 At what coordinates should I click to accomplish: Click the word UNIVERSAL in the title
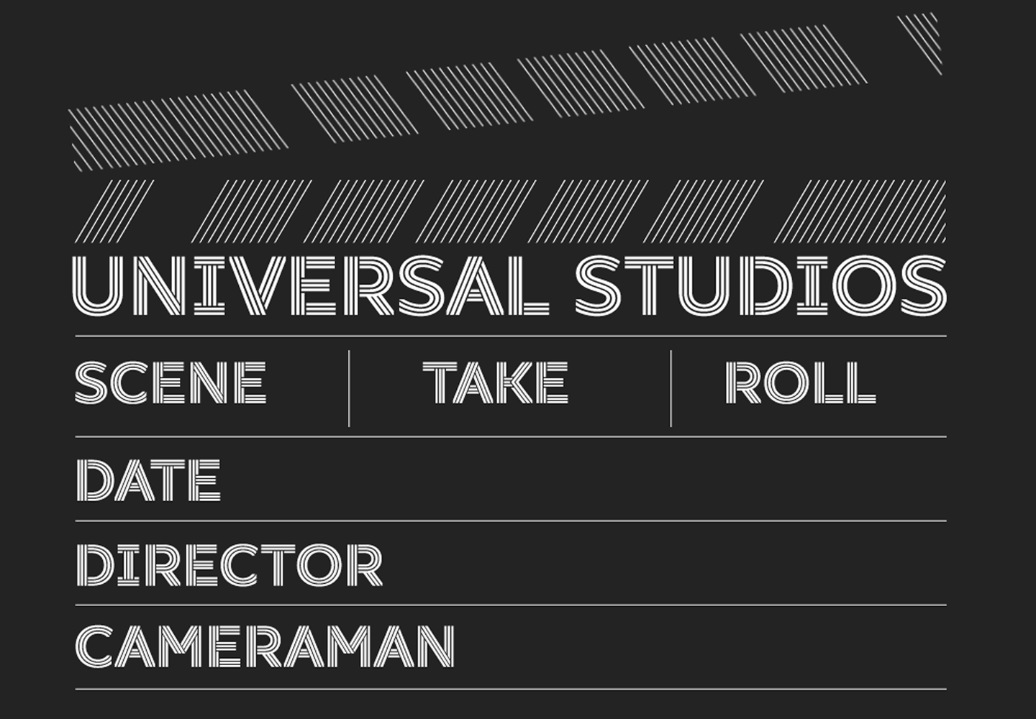pos(311,286)
